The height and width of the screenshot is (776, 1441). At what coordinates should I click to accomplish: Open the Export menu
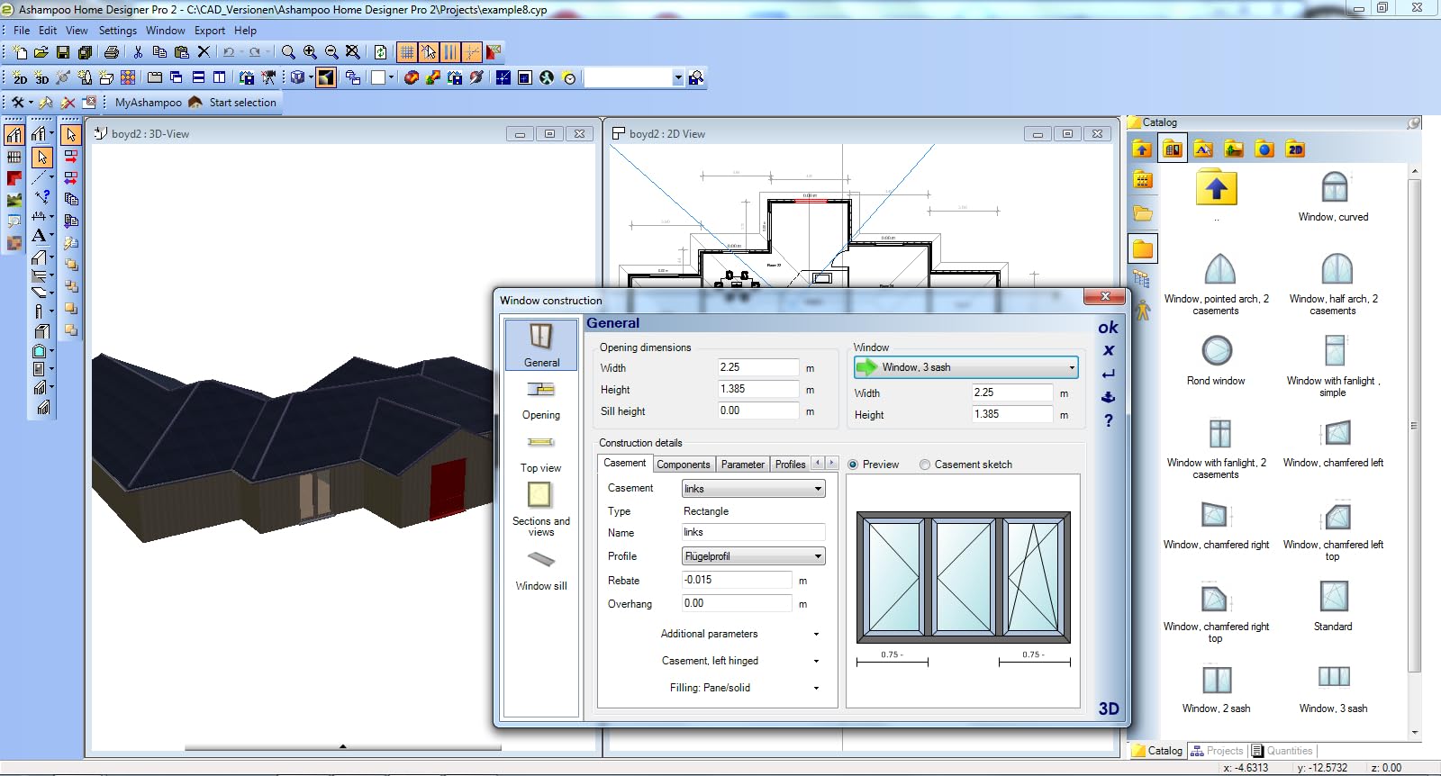coord(210,30)
